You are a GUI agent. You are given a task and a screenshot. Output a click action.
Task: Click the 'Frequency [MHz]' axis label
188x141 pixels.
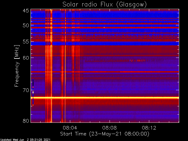[x=17, y=66]
